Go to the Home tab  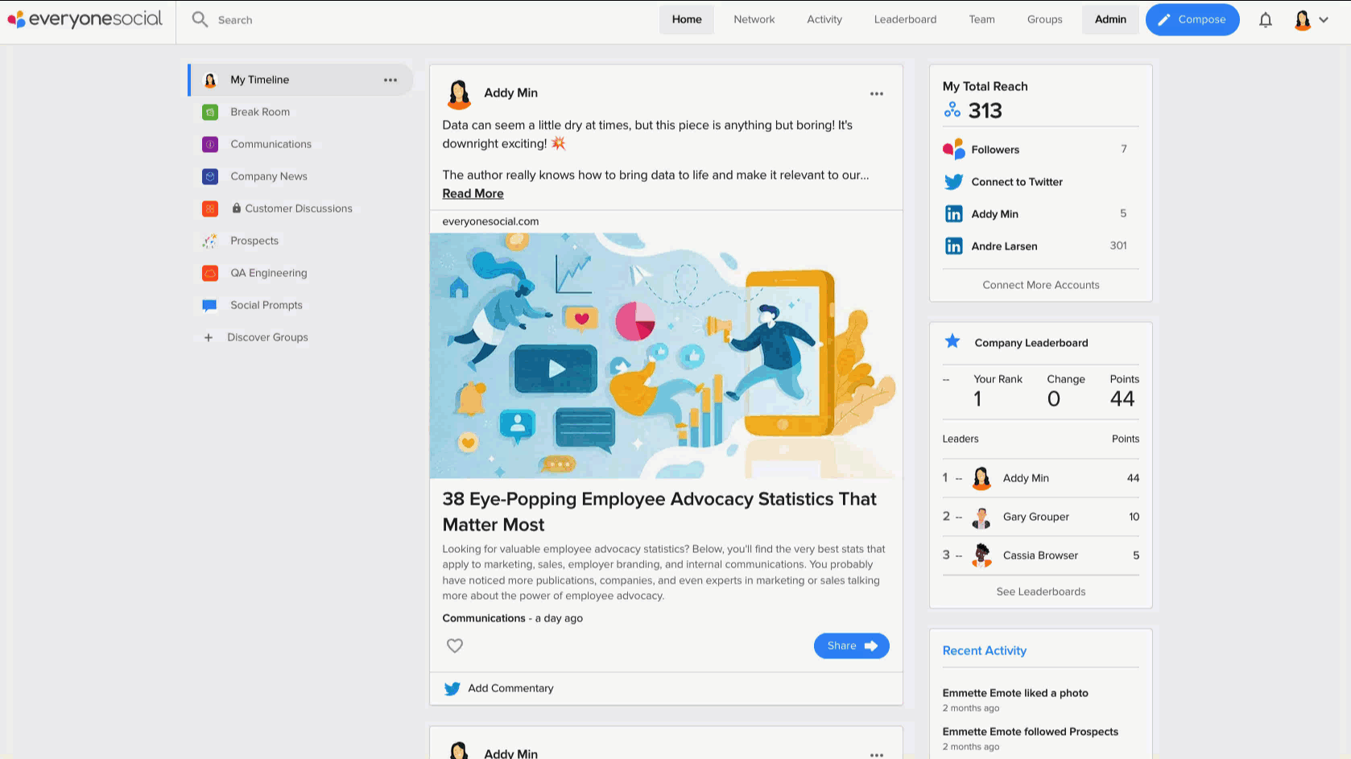pyautogui.click(x=687, y=19)
